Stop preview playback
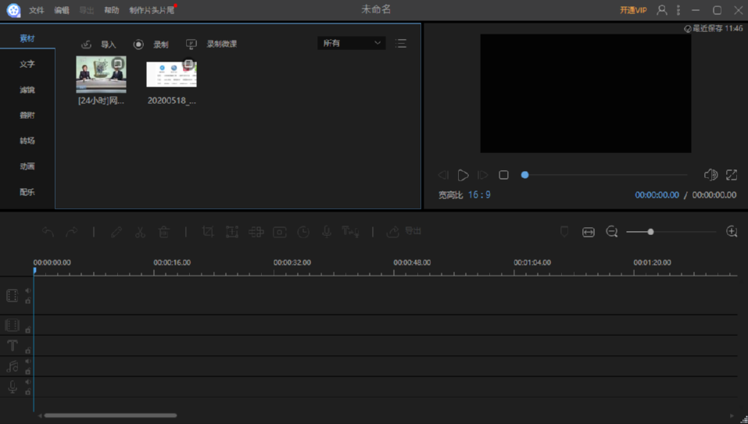This screenshot has height=424, width=748. 503,175
